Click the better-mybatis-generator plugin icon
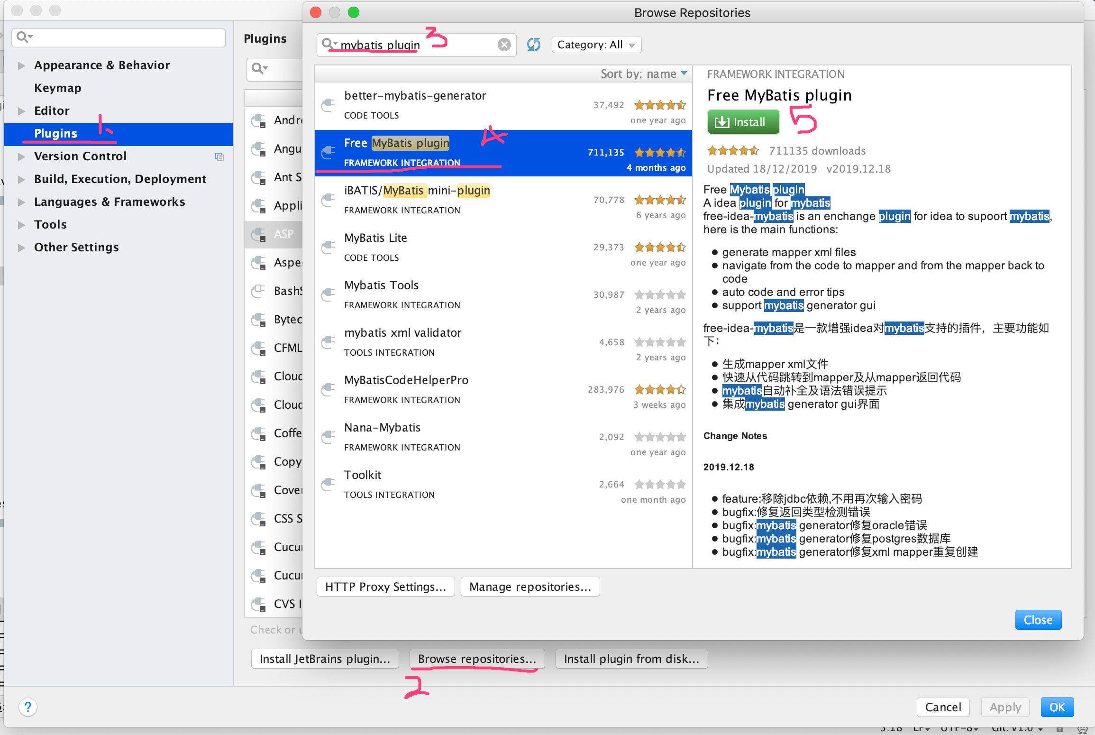This screenshot has height=735, width=1095. 328,105
